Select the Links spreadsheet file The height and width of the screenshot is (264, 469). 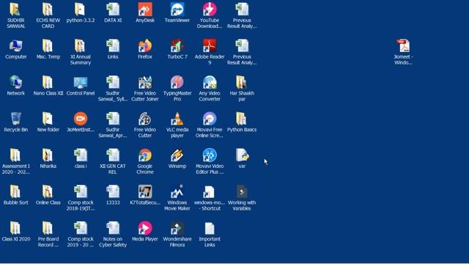point(113,46)
